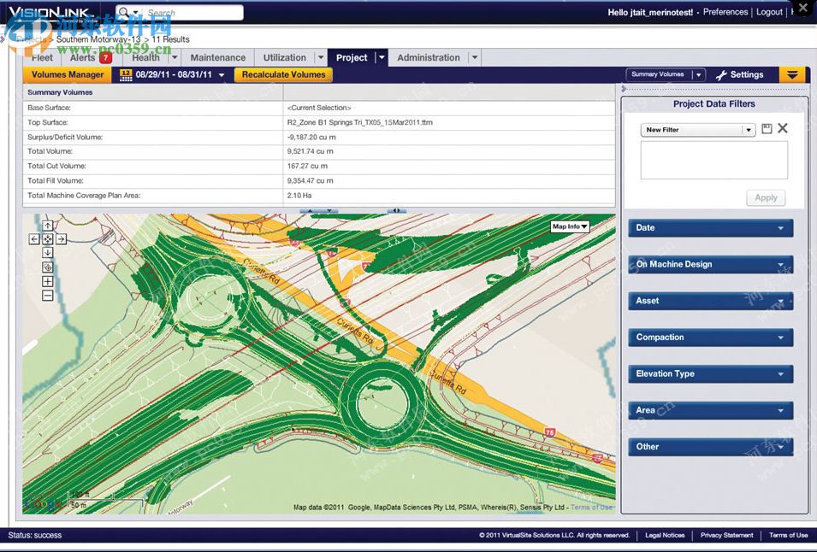The image size is (817, 552).
Task: Switch to the Fleet tab
Action: (41, 57)
